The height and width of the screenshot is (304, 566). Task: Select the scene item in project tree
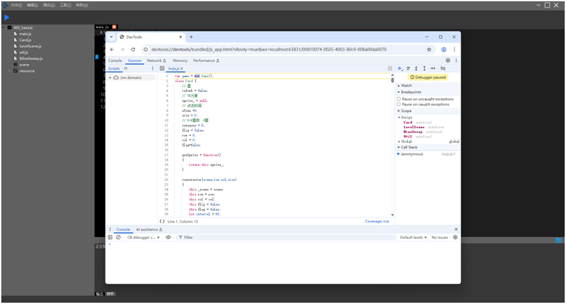tap(24, 64)
